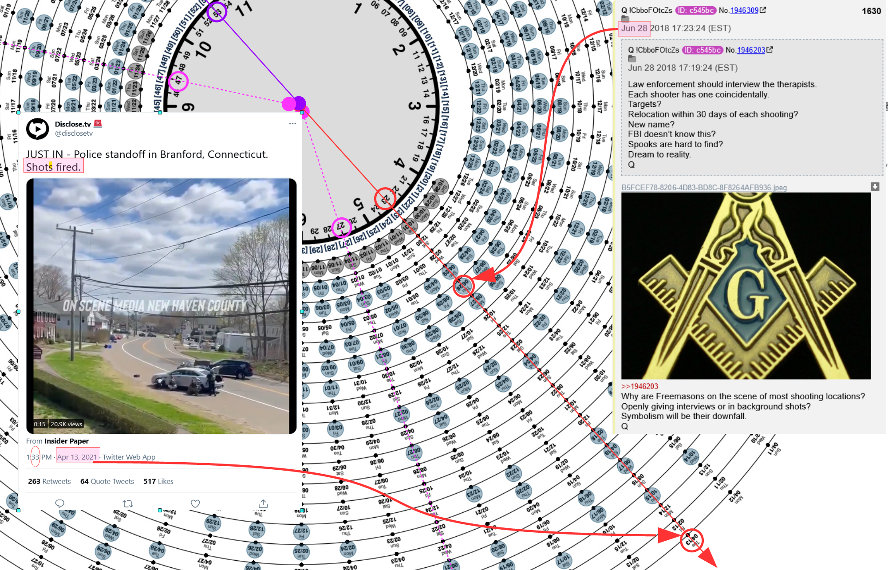The height and width of the screenshot is (570, 888).
Task: Click the 'New name?' line in Q post
Action: tap(651, 125)
